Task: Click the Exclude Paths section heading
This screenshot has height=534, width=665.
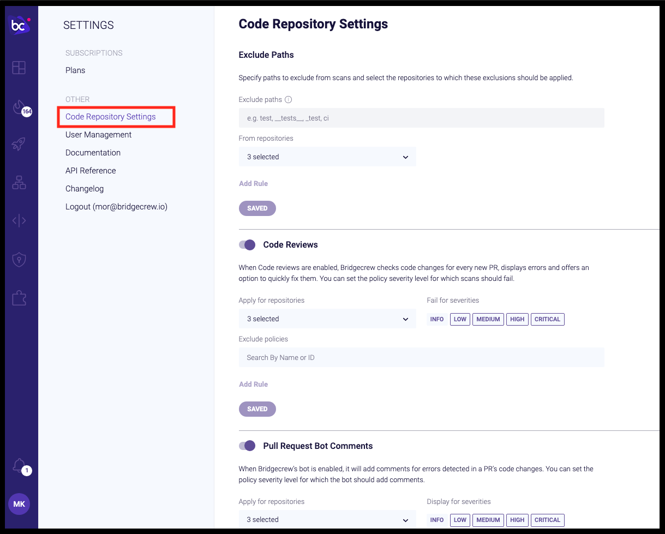Action: coord(266,55)
